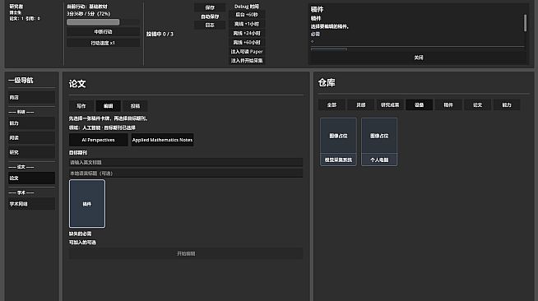
Task: Focus the 本地语言标题（可选）field
Action: click(x=186, y=174)
